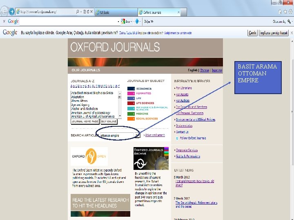Open For Agents link

pyautogui.click(x=182, y=95)
